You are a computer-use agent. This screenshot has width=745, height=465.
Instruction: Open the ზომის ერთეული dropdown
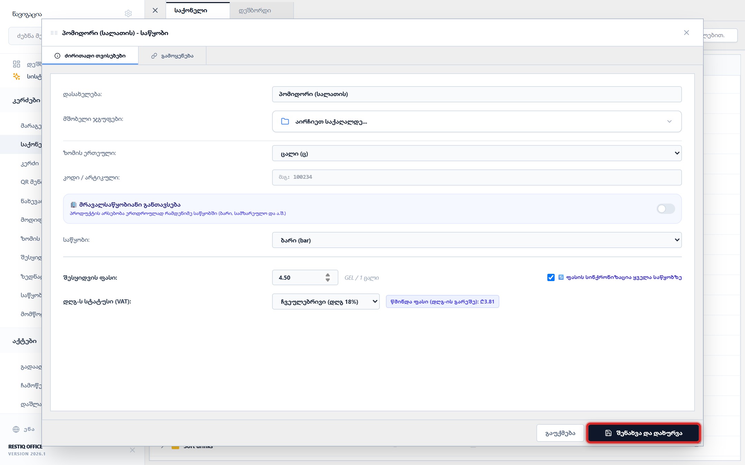coord(477,153)
